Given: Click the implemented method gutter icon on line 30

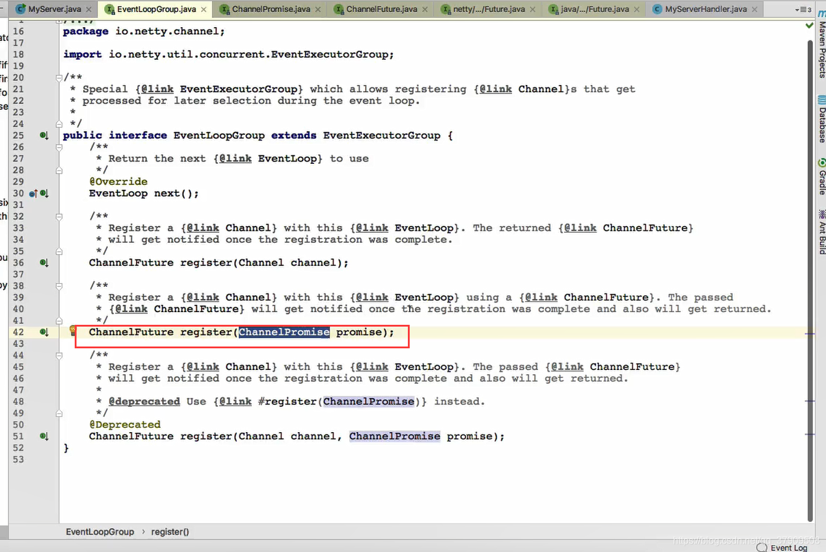Looking at the screenshot, I should [44, 193].
